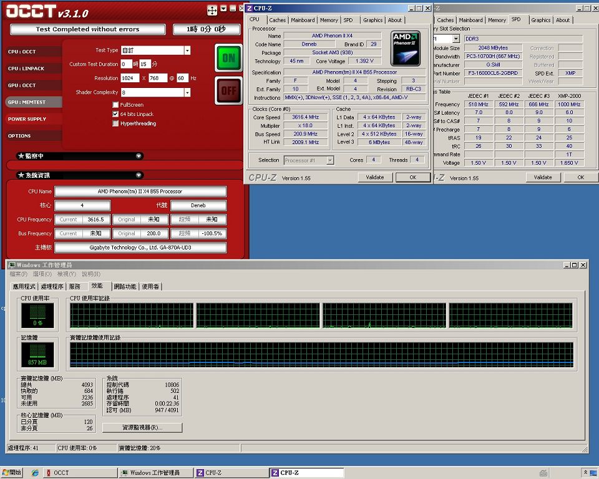Image resolution: width=599 pixels, height=479 pixels.
Task: Click the Core Speed value 3616.4 MHz
Action: click(305, 117)
